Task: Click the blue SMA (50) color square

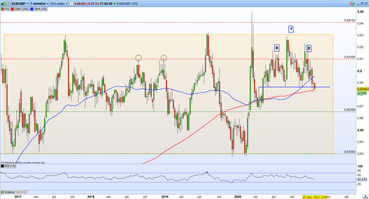Action: point(32,9)
